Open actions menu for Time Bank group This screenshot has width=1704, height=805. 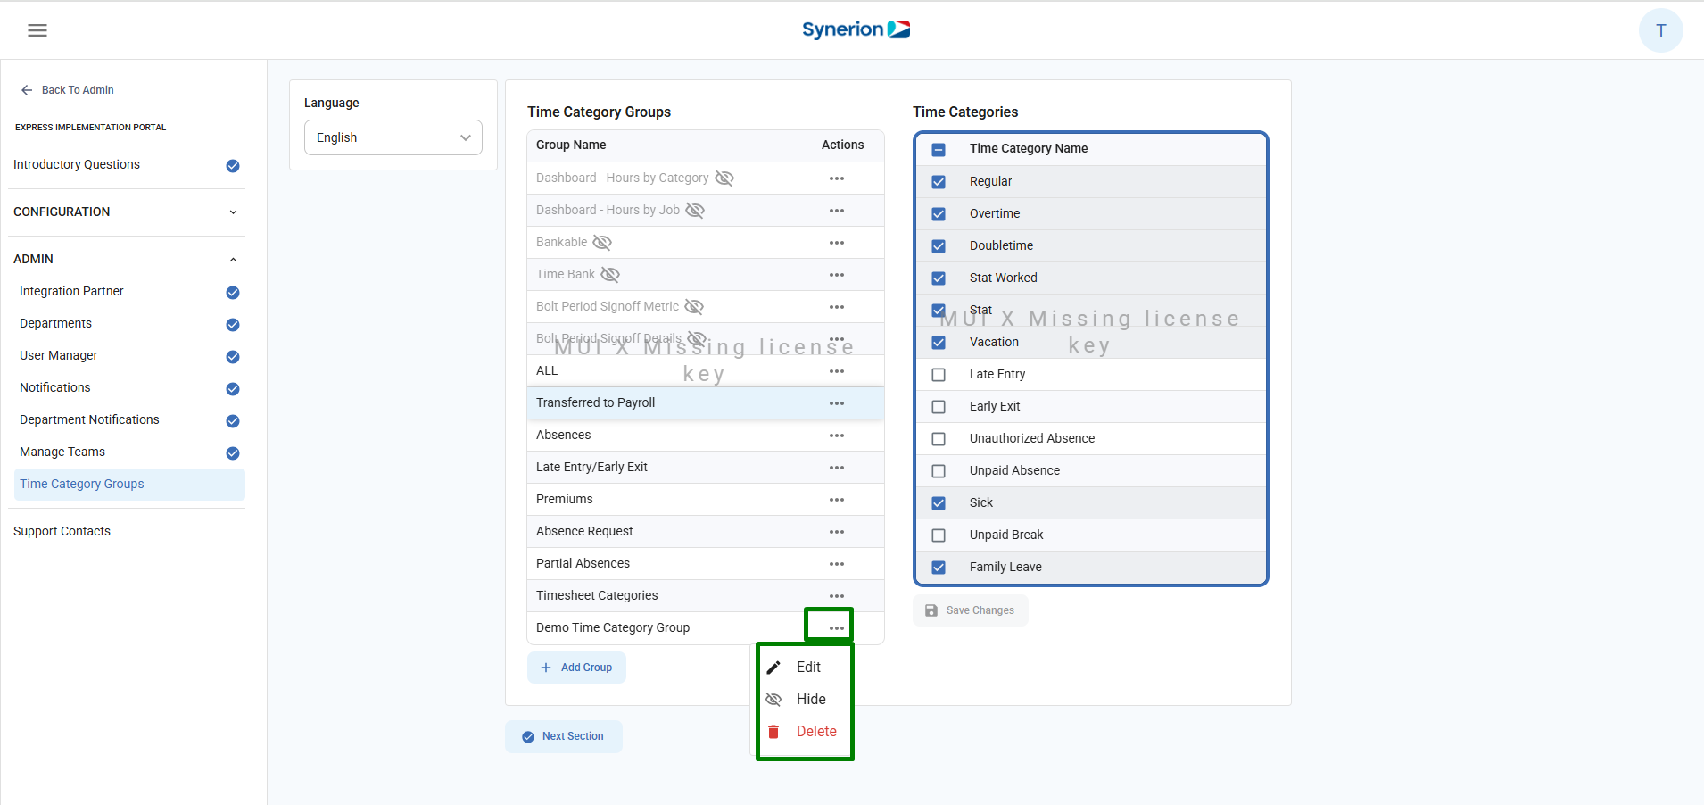(836, 275)
